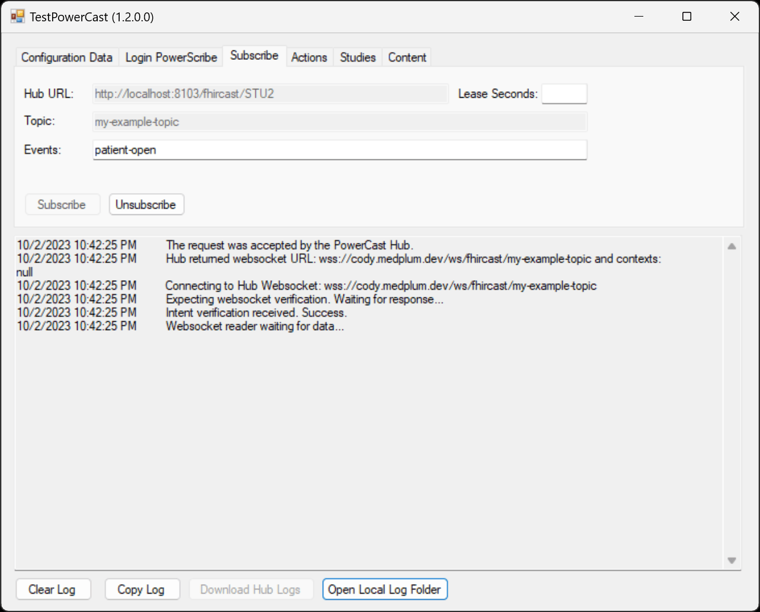Open the Login PowerScribe tab

point(171,57)
